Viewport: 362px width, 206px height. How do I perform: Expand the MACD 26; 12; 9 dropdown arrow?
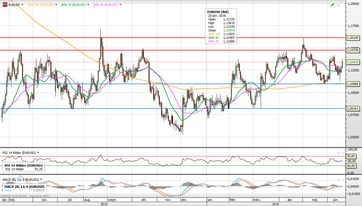[41, 180]
